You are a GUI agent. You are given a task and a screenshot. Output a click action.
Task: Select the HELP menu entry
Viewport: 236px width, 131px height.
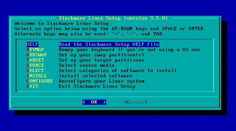(32, 44)
